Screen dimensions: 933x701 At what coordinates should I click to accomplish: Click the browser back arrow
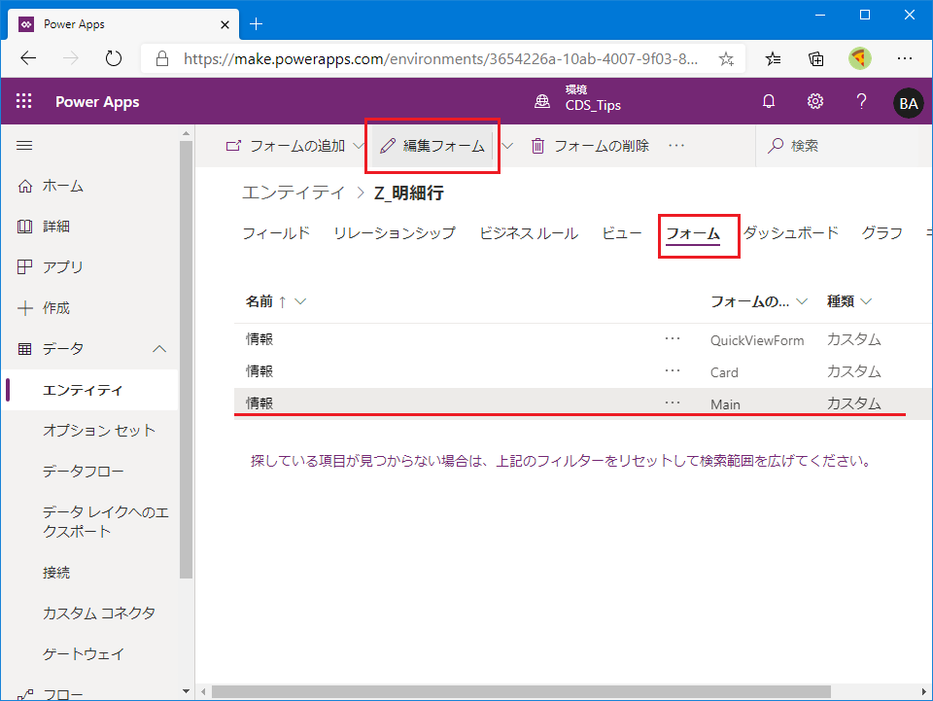click(28, 58)
